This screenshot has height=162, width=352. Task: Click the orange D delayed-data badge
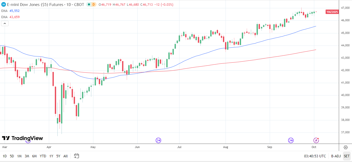(x=93, y=4)
